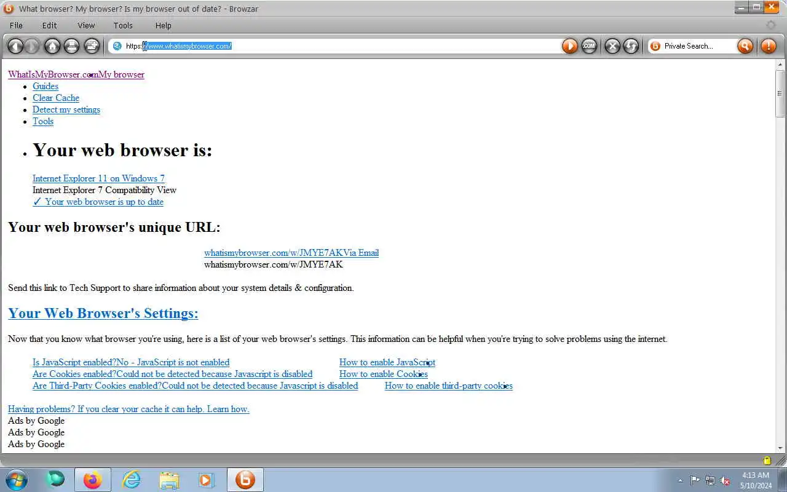Click the network tray icon
The image size is (787, 492).
[x=710, y=480]
